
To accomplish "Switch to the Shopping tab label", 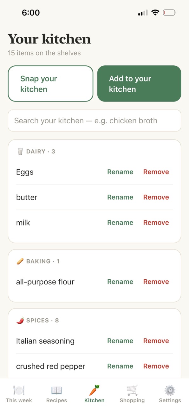I will (132, 400).
